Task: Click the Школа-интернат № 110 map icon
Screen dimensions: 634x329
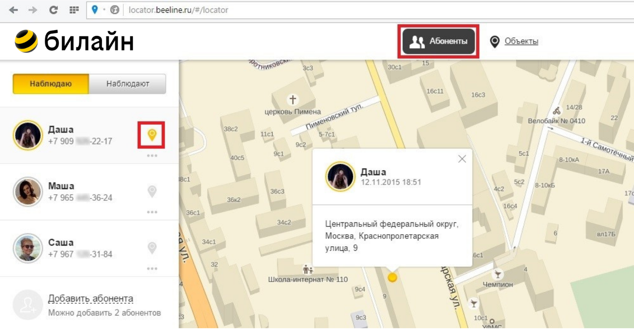Action: pyautogui.click(x=308, y=269)
